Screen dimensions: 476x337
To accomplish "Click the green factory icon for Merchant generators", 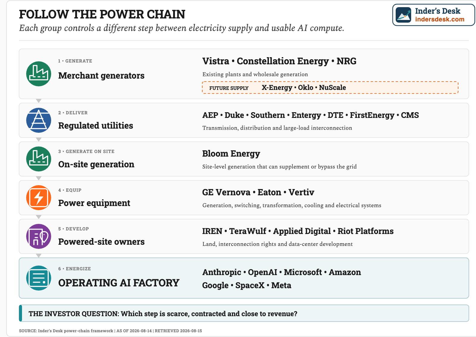I will point(39,74).
